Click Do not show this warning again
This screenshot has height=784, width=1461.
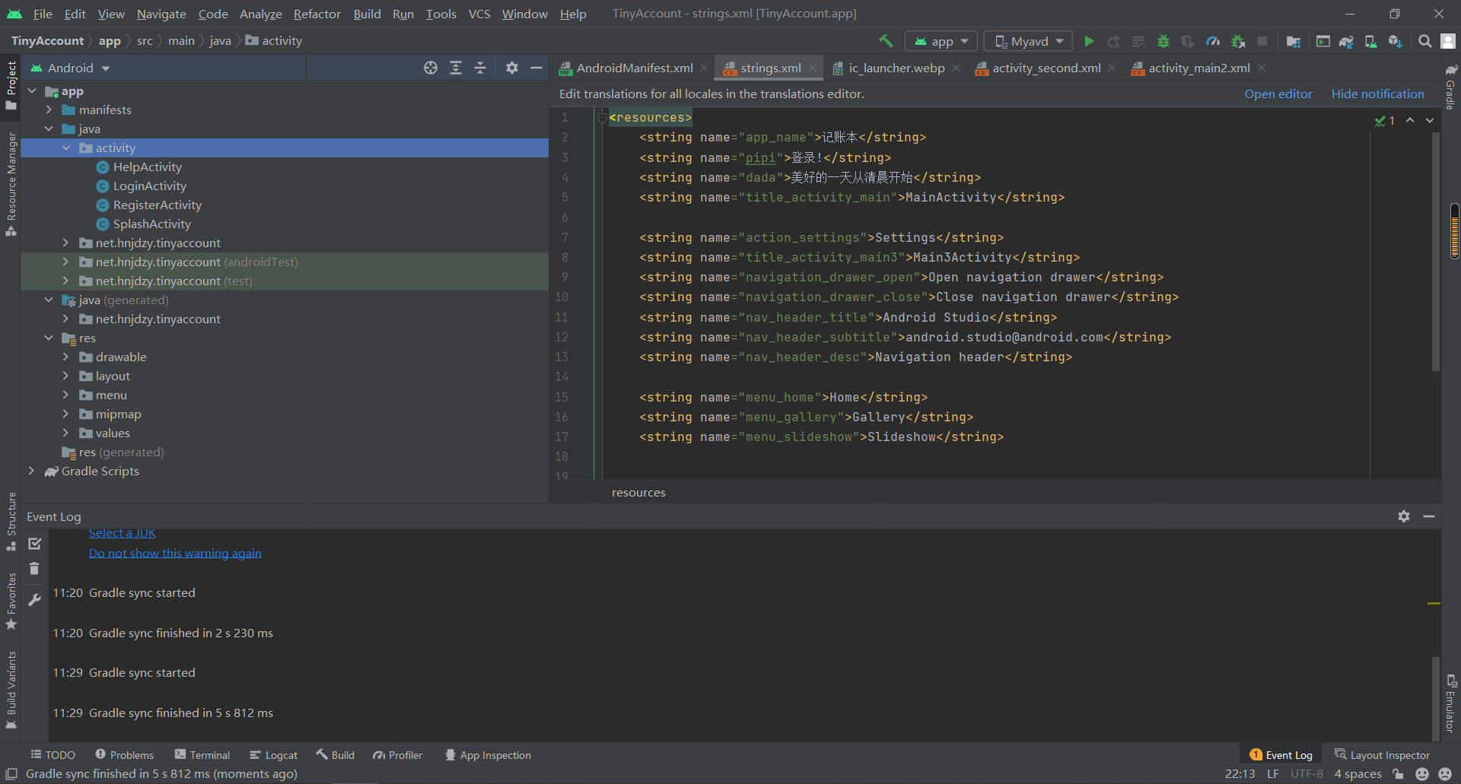click(x=175, y=553)
